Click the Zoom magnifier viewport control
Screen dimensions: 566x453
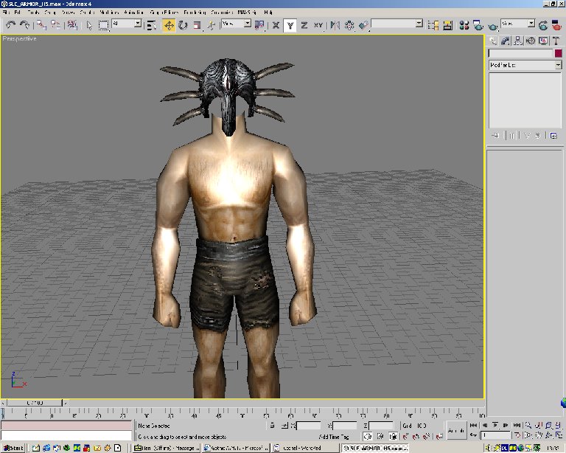point(528,425)
